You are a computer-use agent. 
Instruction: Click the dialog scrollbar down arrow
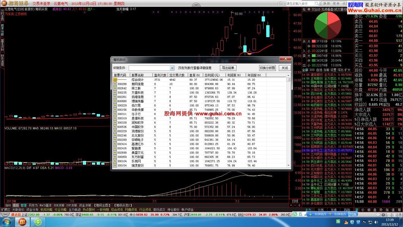288,165
